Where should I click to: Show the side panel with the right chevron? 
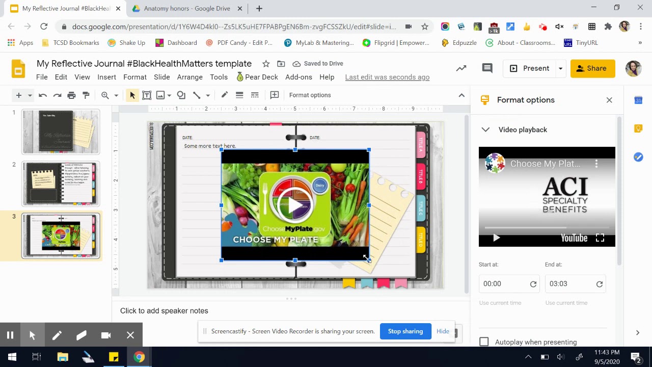pyautogui.click(x=638, y=333)
